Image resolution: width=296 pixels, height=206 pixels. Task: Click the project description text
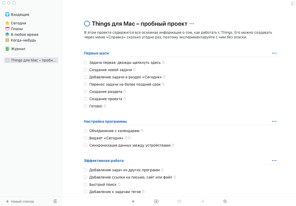pyautogui.click(x=178, y=35)
